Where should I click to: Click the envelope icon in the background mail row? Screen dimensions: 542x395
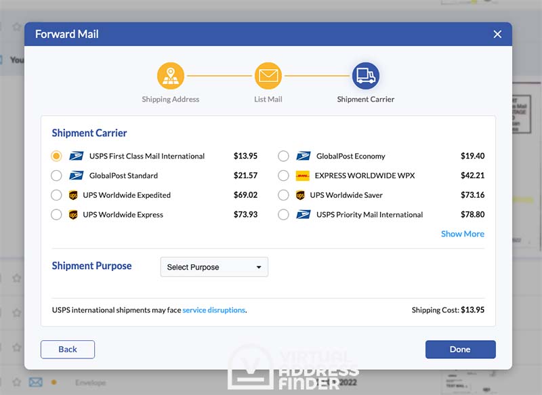36,382
